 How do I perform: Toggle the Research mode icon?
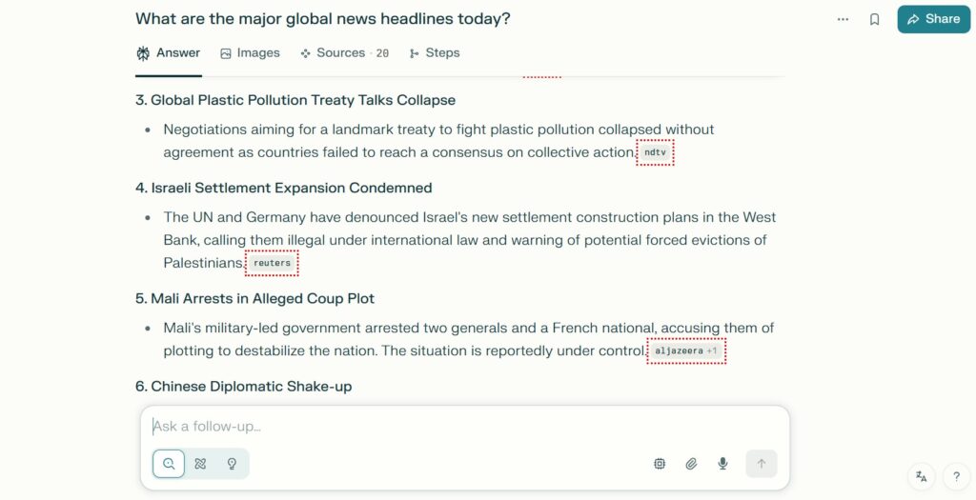tap(200, 463)
